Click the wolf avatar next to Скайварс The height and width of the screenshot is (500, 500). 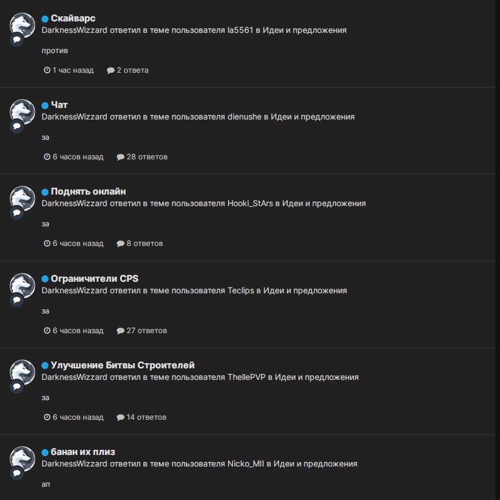tap(23, 25)
